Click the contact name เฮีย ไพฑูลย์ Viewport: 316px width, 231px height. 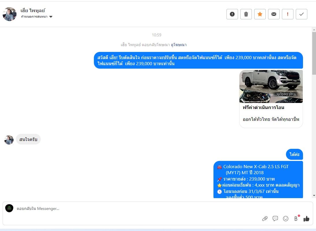[x=33, y=11]
